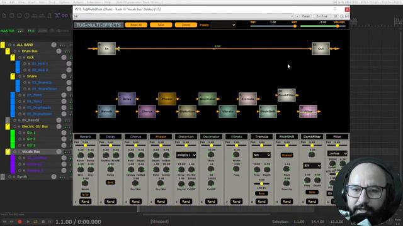Click the Save preset button
Viewport: 403px width, 226px height.
point(161,25)
